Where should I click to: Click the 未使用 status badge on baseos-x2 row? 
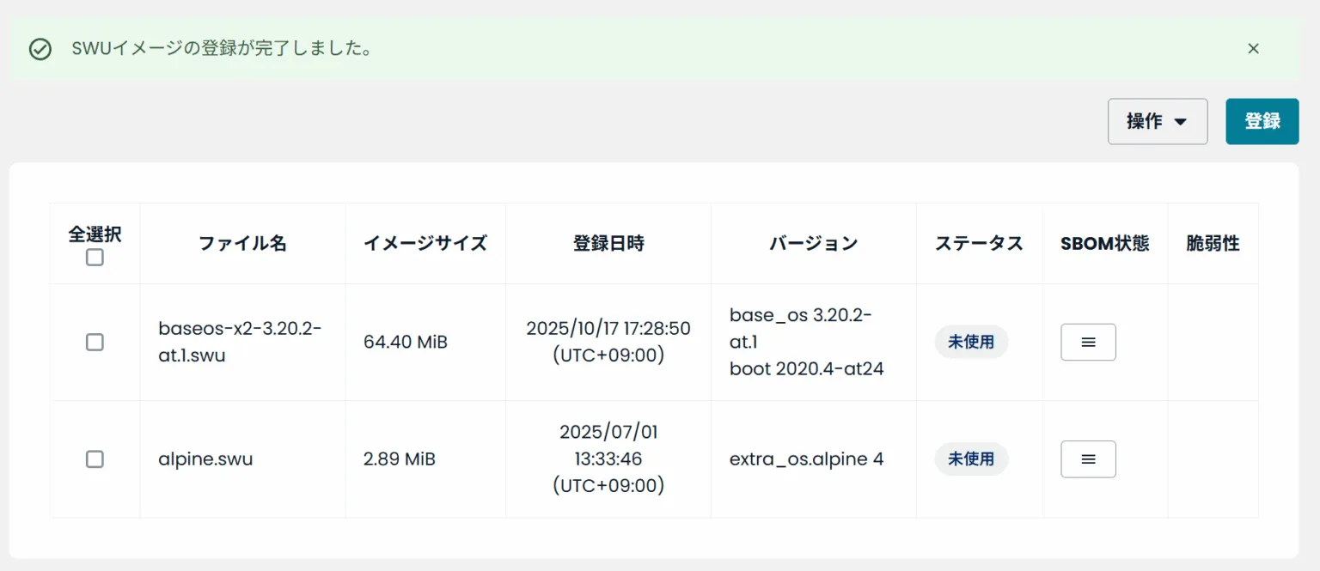(x=971, y=342)
